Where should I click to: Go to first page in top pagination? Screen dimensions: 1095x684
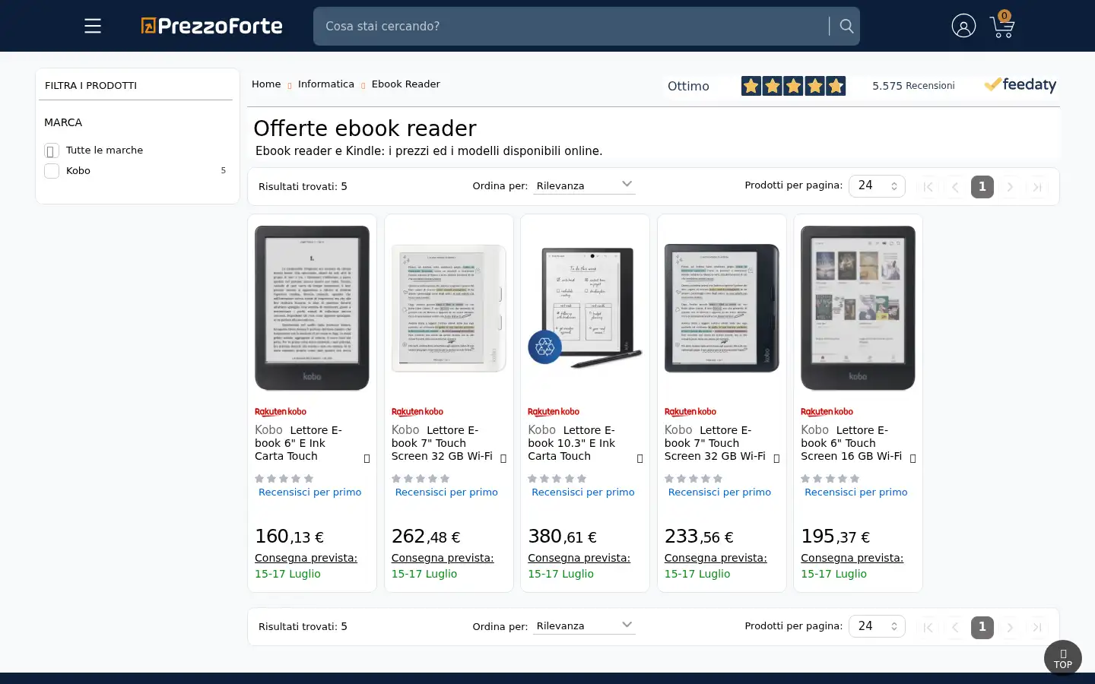pos(928,187)
